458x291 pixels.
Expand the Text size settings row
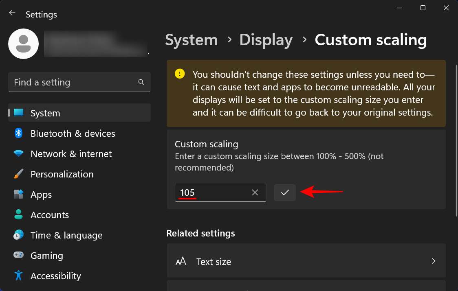coord(306,261)
